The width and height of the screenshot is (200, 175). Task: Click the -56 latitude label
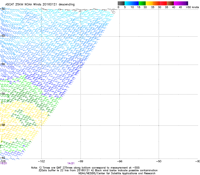[x=2, y=93]
